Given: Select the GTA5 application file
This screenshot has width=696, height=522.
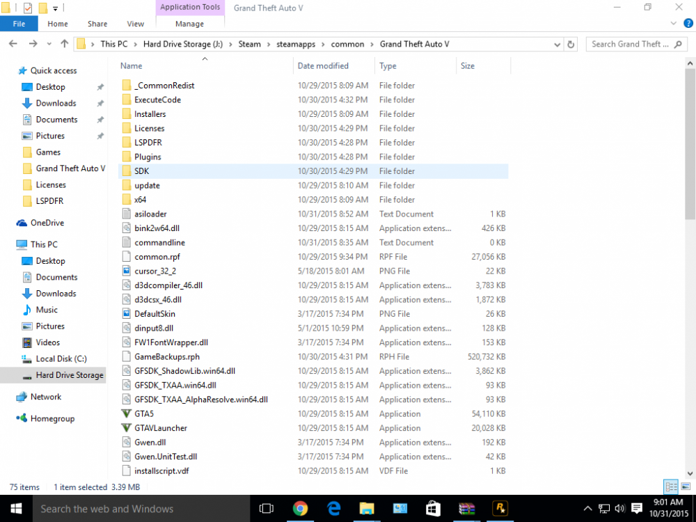Looking at the screenshot, I should (144, 413).
